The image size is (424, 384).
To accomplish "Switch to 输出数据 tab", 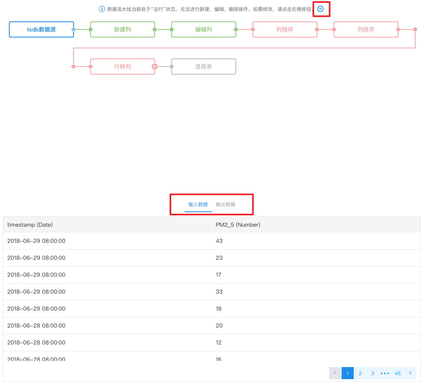I will coord(225,205).
